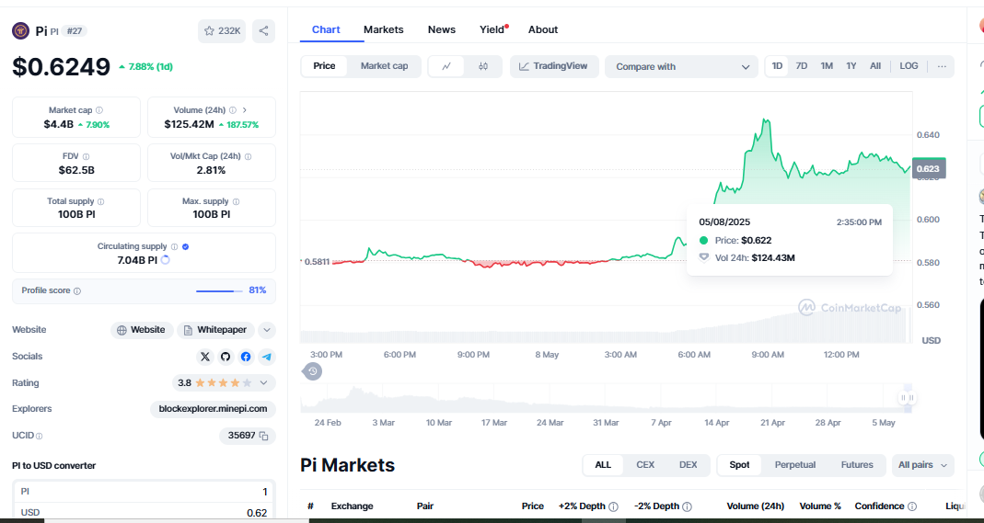Screen dimensions: 984x523
Task: Expand Volume (24h) details arrow
Action: point(245,110)
